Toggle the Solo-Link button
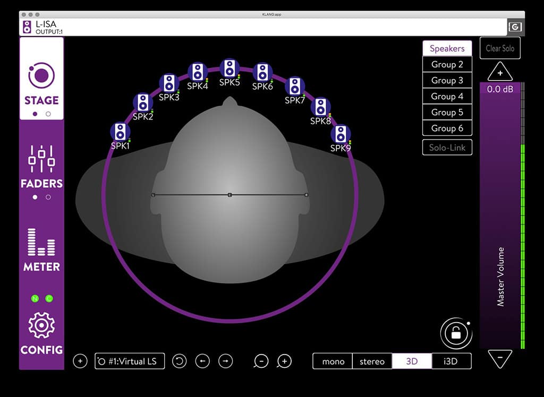Screen dimensions: 544x397 click(447, 148)
